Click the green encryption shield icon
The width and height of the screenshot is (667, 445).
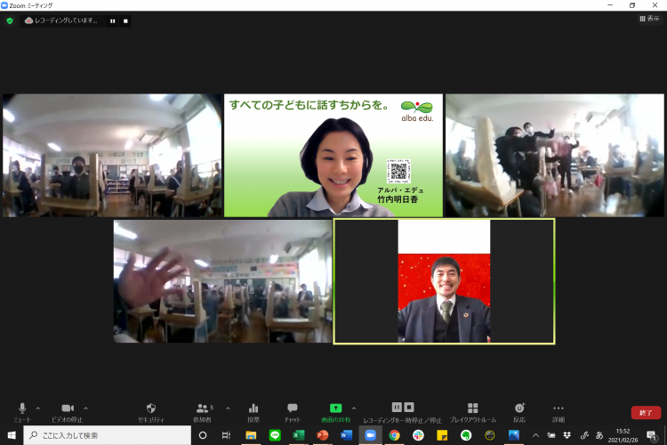(10, 20)
